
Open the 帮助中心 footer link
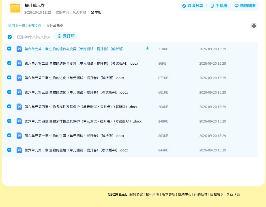coord(185,195)
